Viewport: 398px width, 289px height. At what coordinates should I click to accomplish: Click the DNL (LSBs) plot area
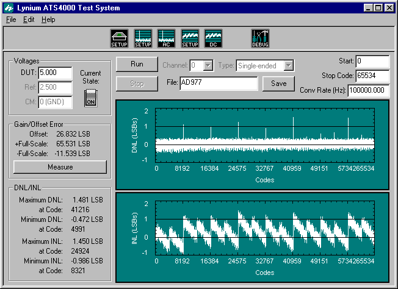(x=265, y=135)
